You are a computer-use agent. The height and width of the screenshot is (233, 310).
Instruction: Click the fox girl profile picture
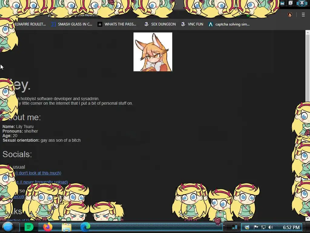click(153, 52)
